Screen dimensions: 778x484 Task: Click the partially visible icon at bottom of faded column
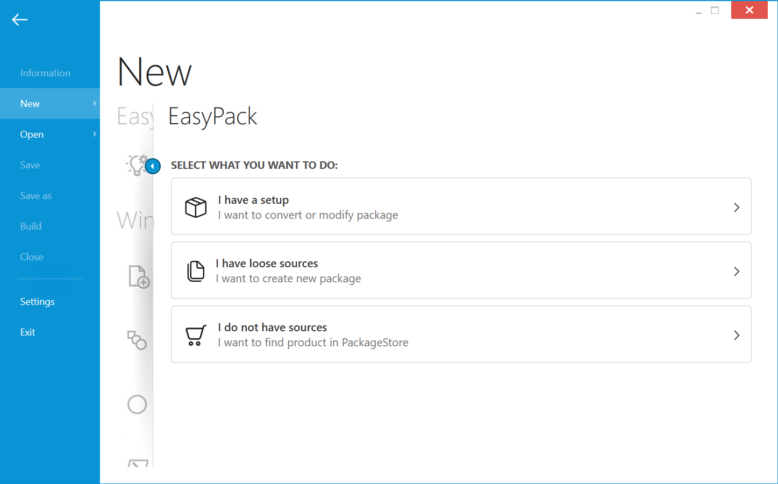[x=137, y=464]
